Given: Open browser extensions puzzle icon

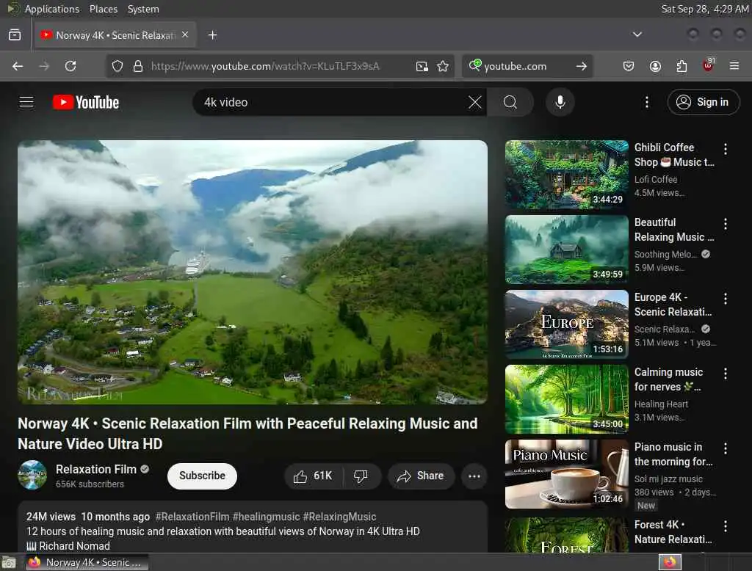Looking at the screenshot, I should pyautogui.click(x=681, y=66).
